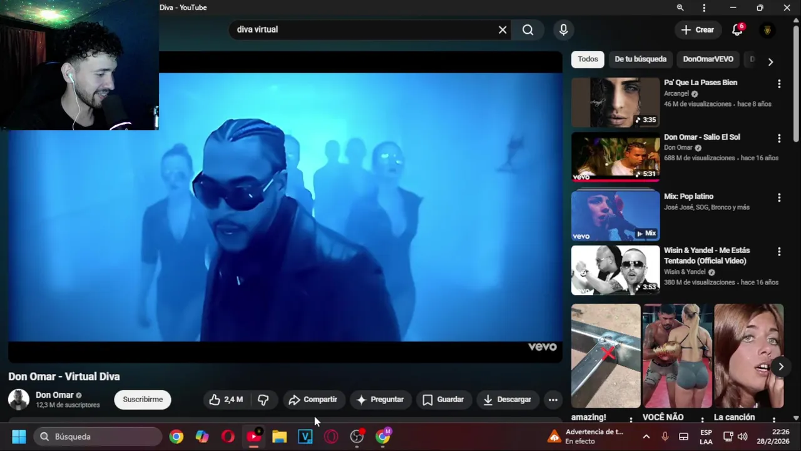801x451 pixels.
Task: Open the OBS Studio taskbar icon
Action: pyautogui.click(x=357, y=437)
